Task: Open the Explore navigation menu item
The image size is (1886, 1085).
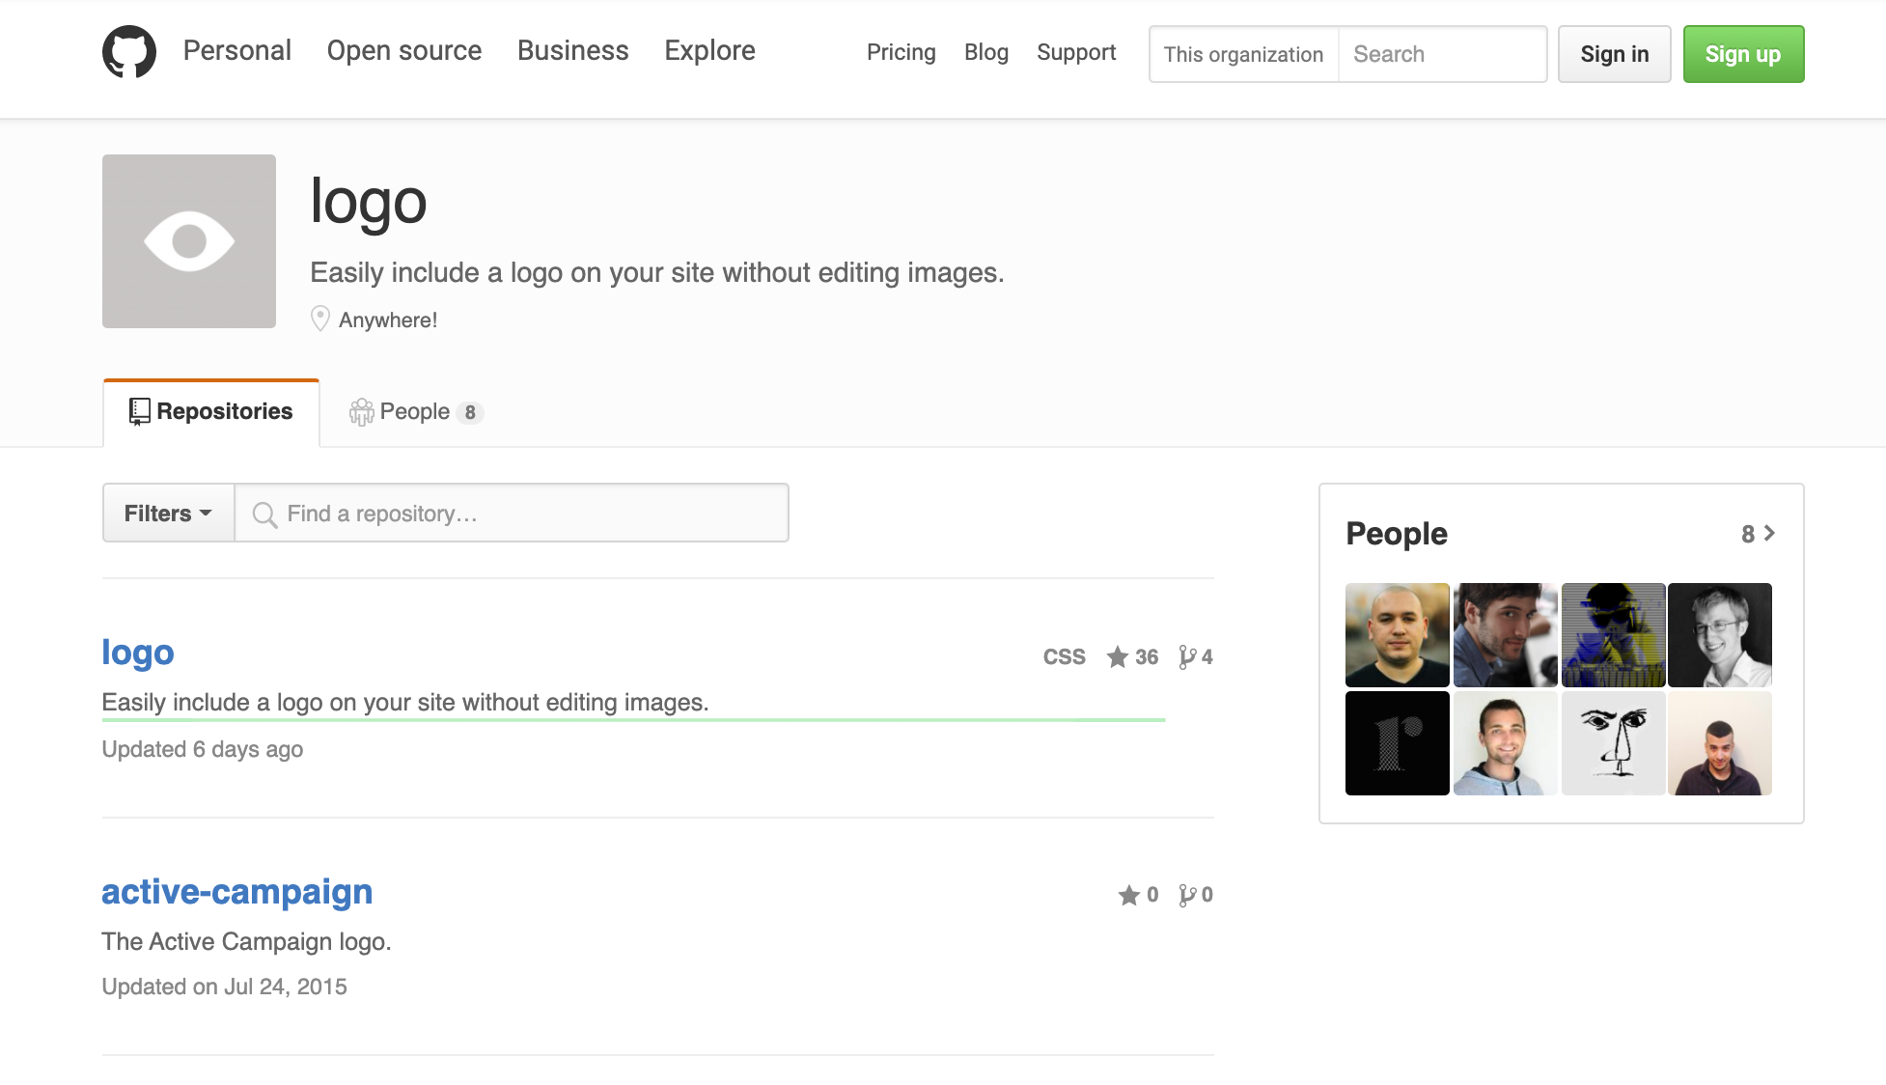Action: pyautogui.click(x=709, y=51)
